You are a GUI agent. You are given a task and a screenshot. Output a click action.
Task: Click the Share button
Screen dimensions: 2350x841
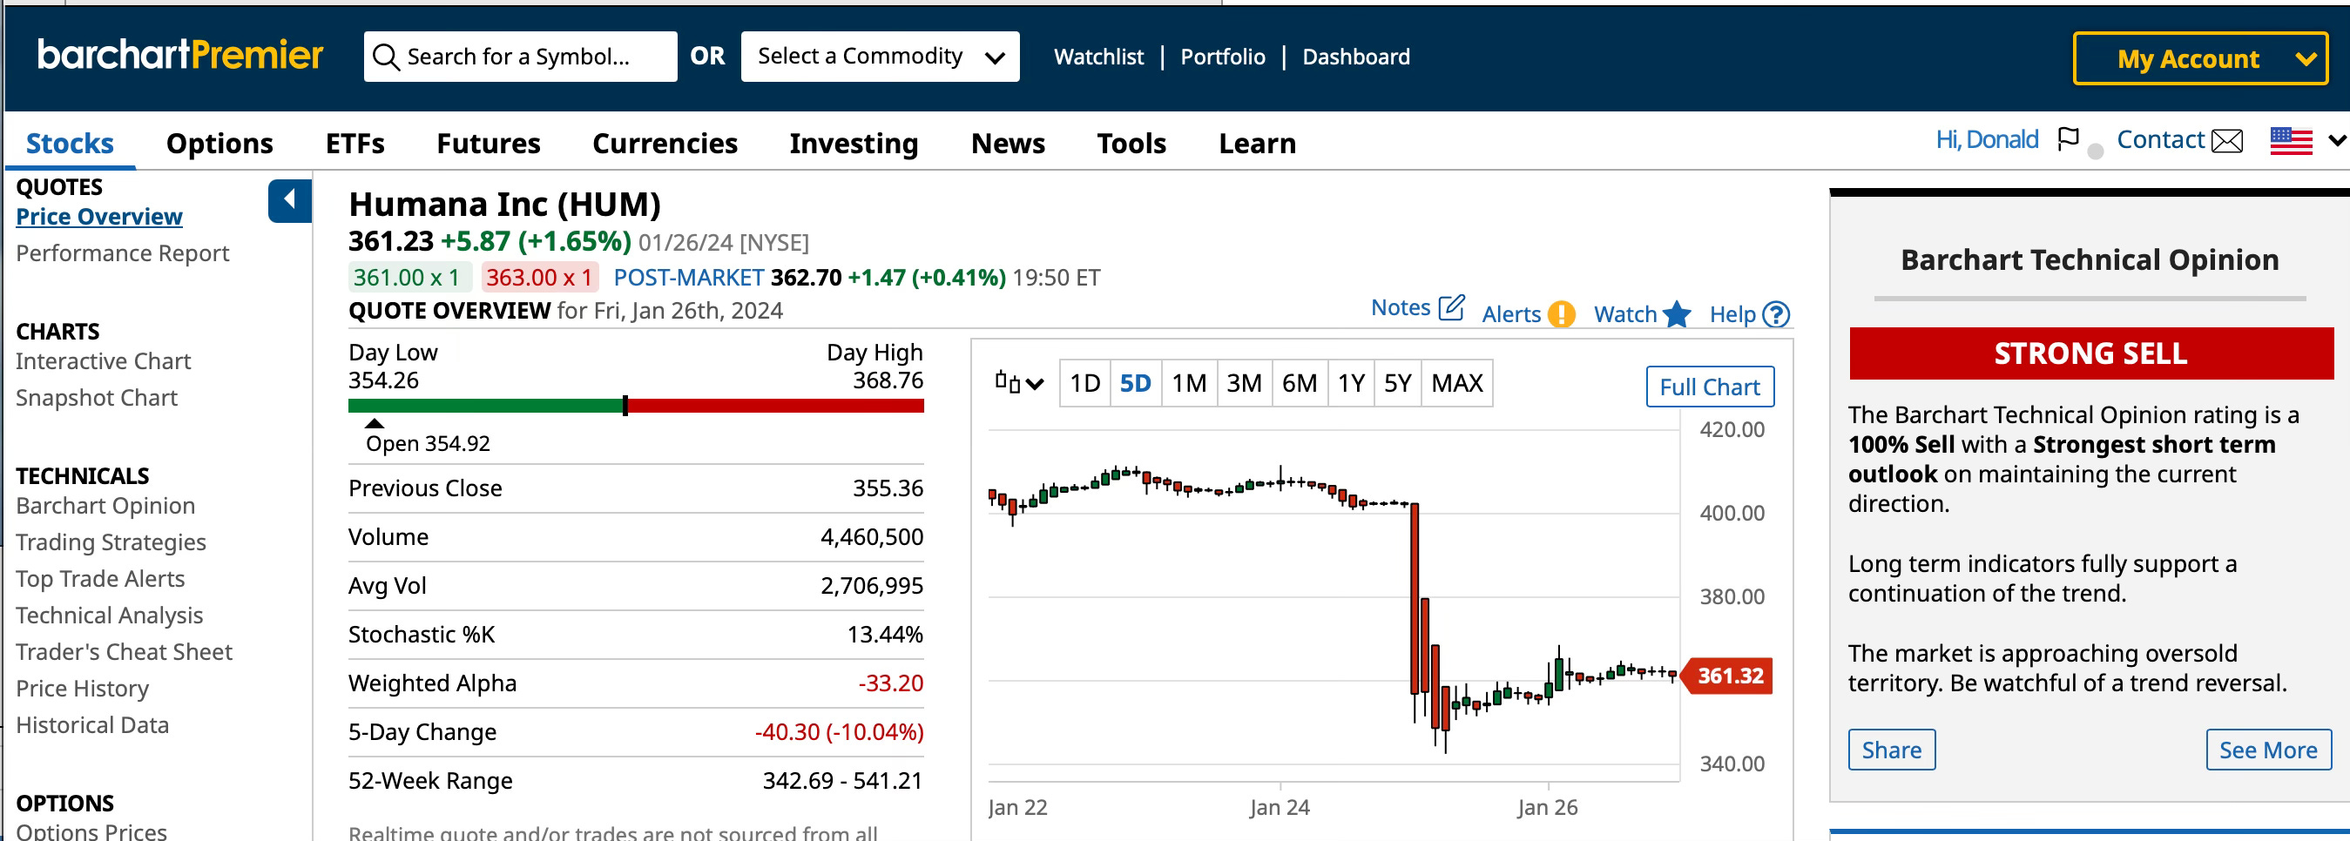click(1891, 750)
